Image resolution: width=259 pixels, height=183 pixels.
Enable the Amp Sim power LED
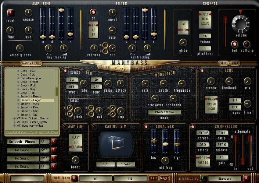tap(65, 126)
